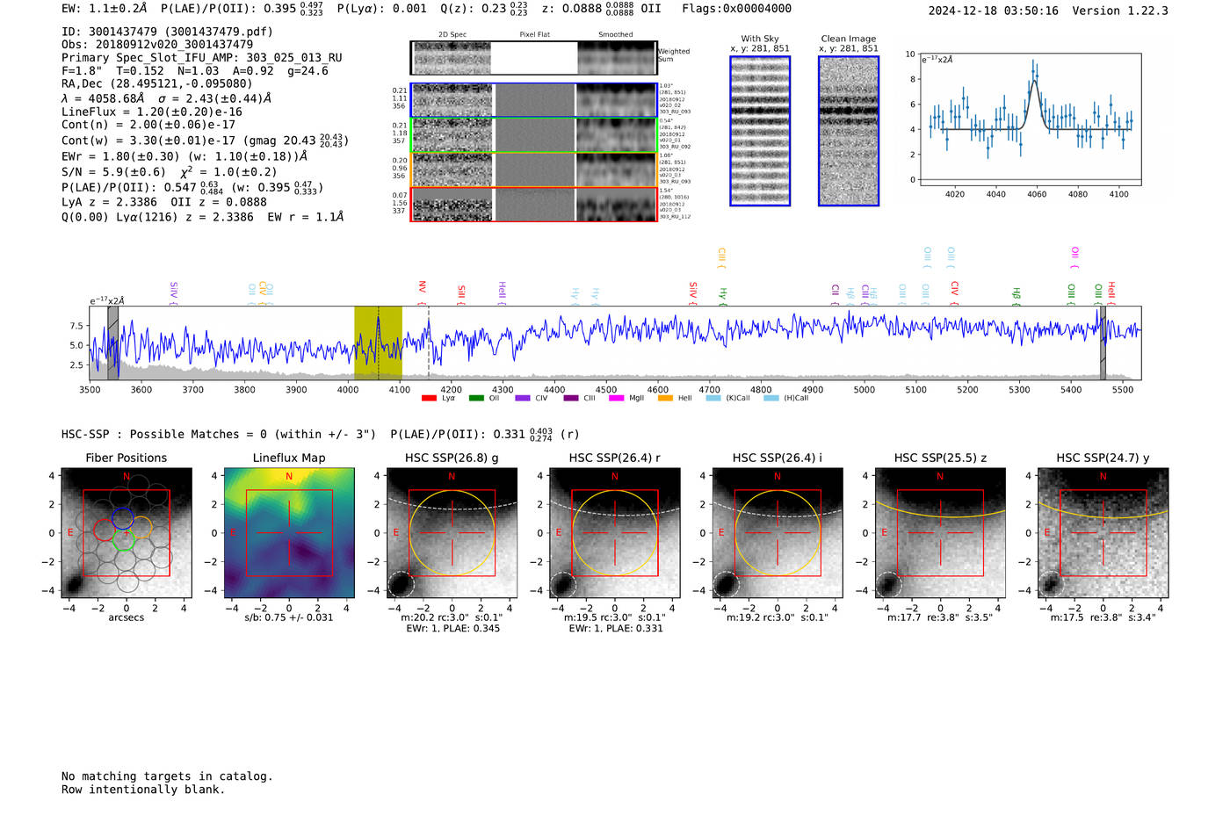Click the 2D Spec column header
The image size is (1230, 837).
pos(452,35)
